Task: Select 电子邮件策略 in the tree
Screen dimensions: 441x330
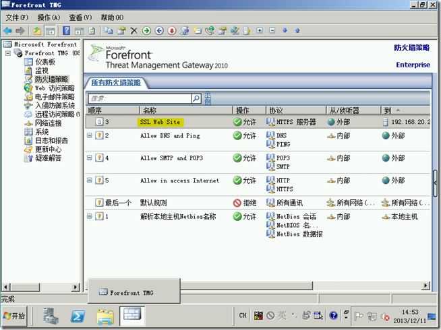Action: (x=55, y=97)
